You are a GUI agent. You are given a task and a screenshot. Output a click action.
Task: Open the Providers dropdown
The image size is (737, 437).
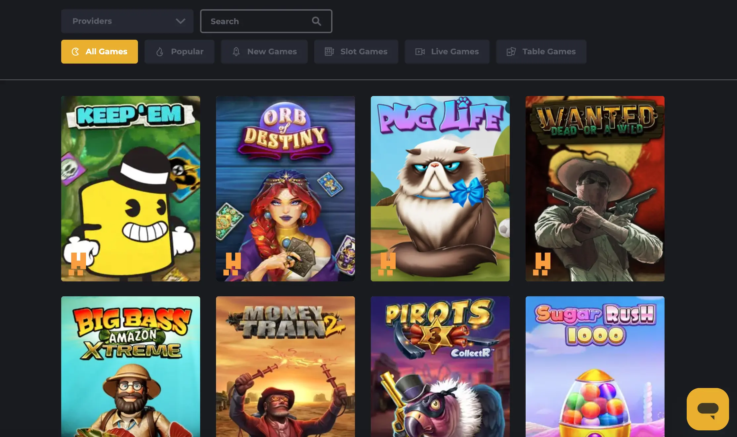(127, 21)
